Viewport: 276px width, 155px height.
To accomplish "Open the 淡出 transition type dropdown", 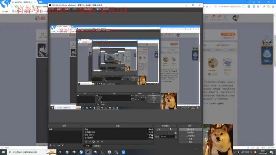I will click(x=166, y=130).
